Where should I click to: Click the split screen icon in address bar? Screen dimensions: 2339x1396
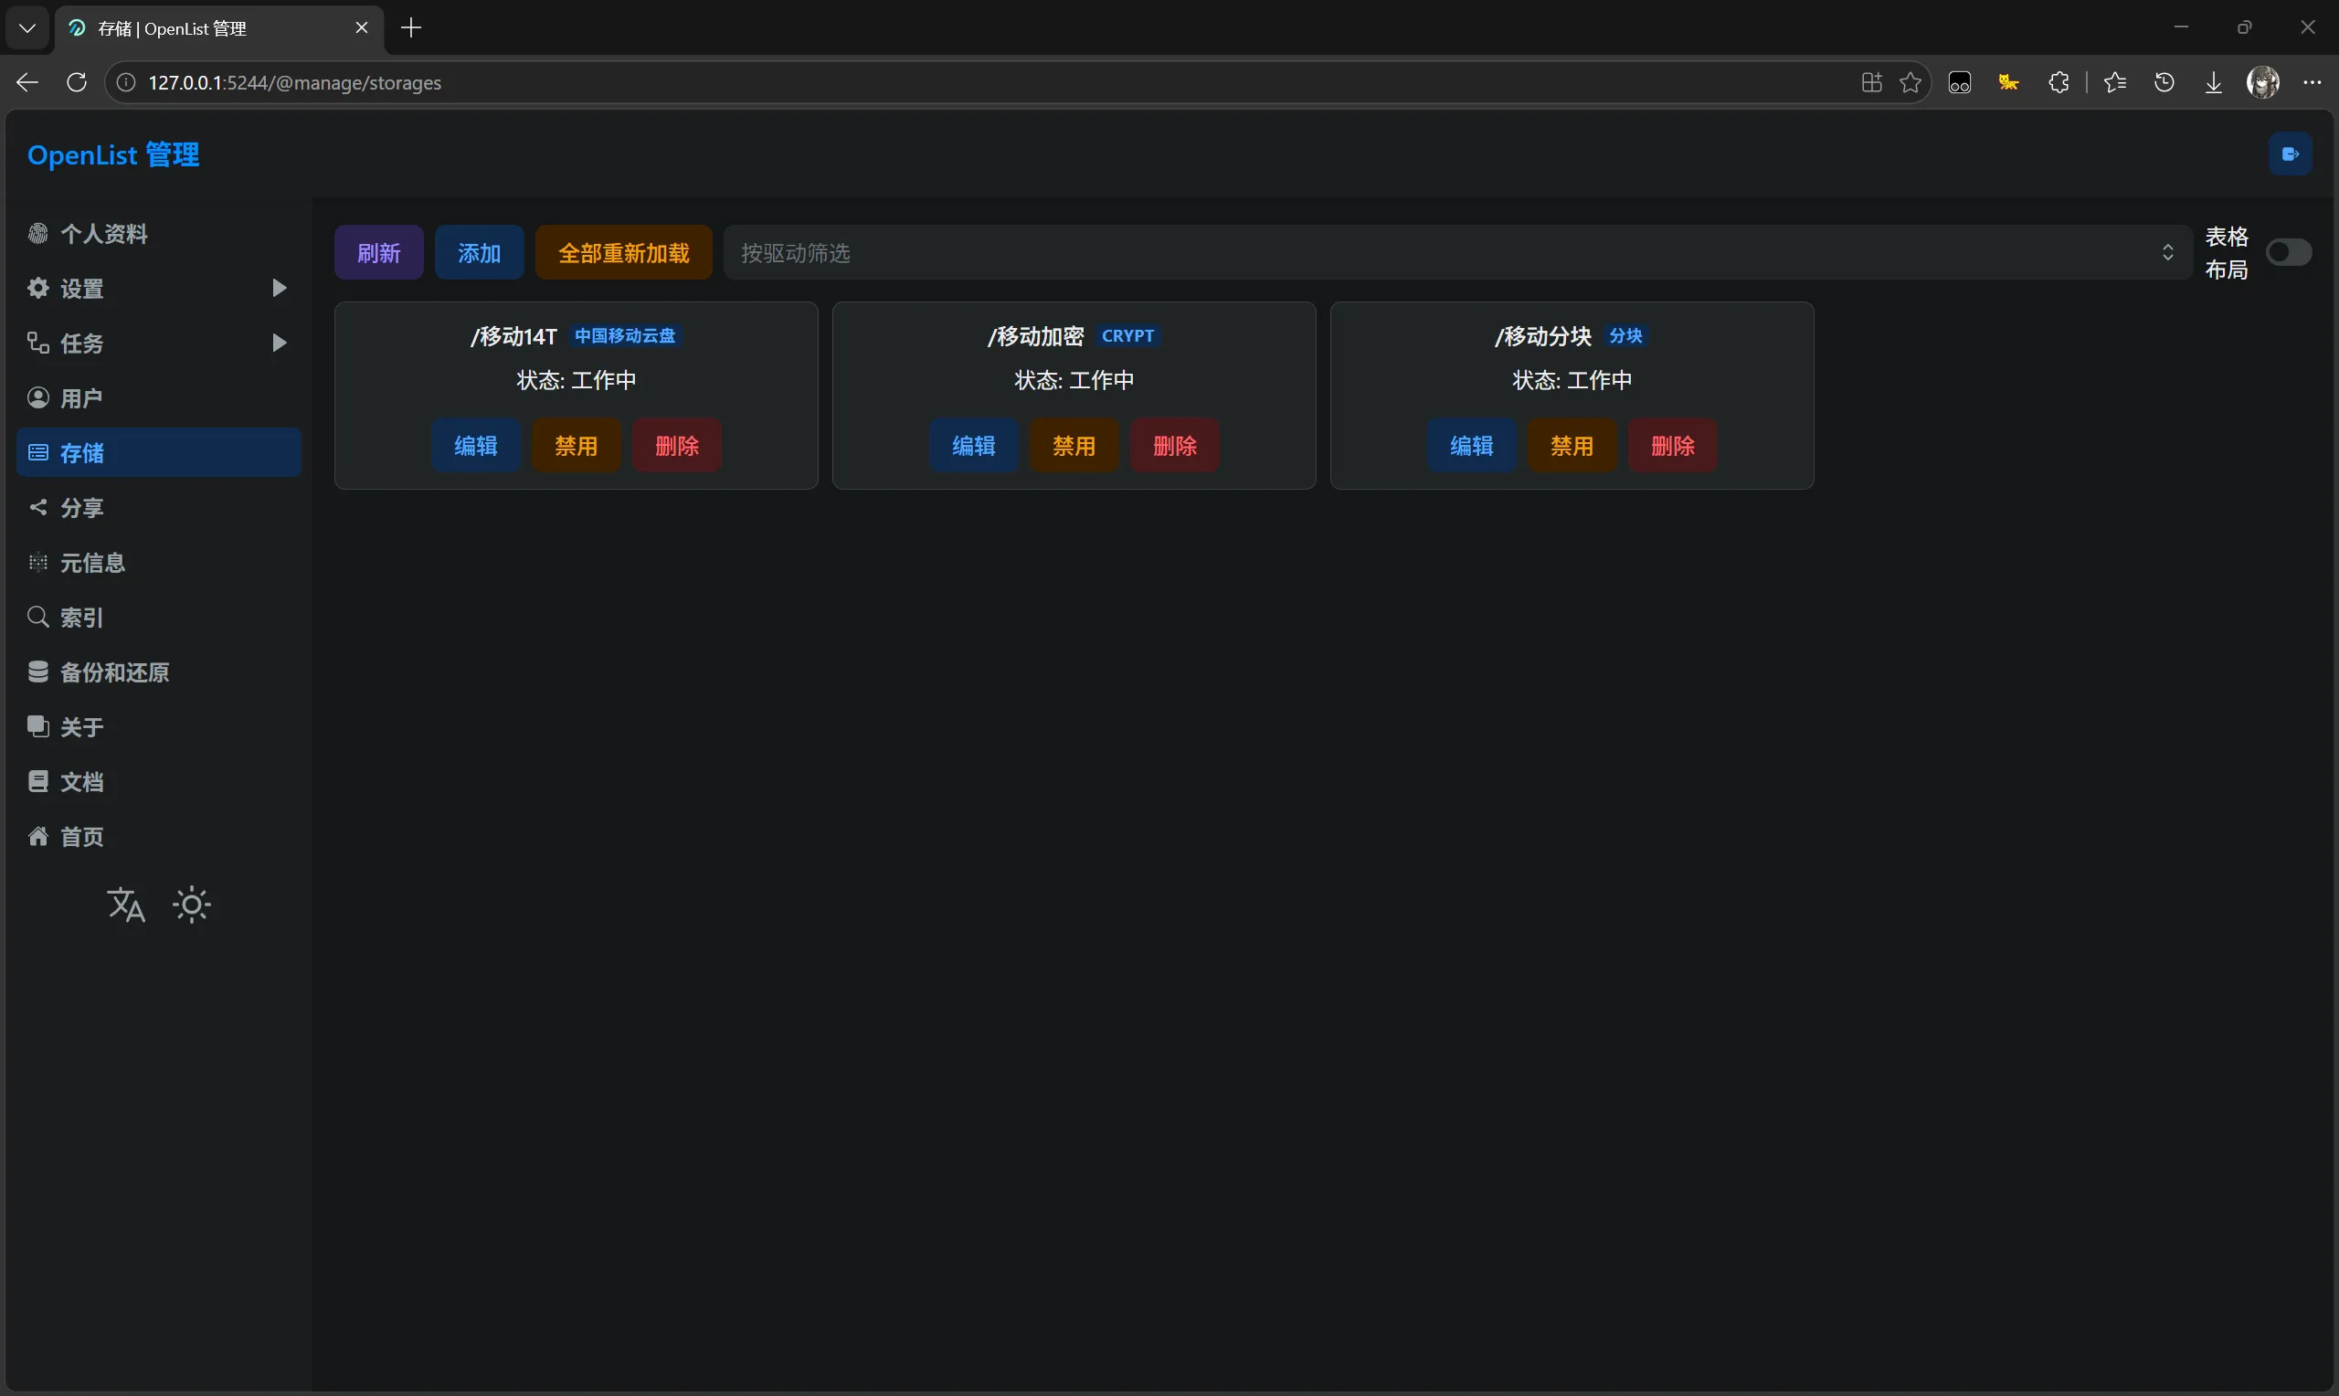(1871, 83)
